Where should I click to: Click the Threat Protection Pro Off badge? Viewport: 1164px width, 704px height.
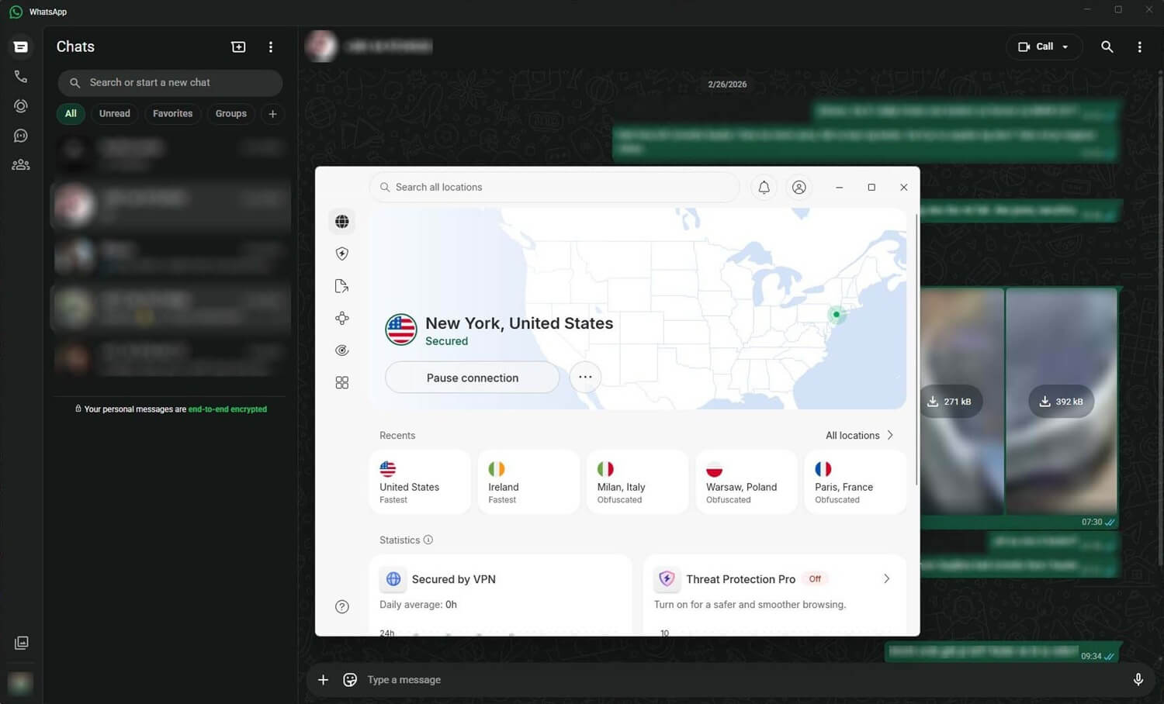point(815,579)
